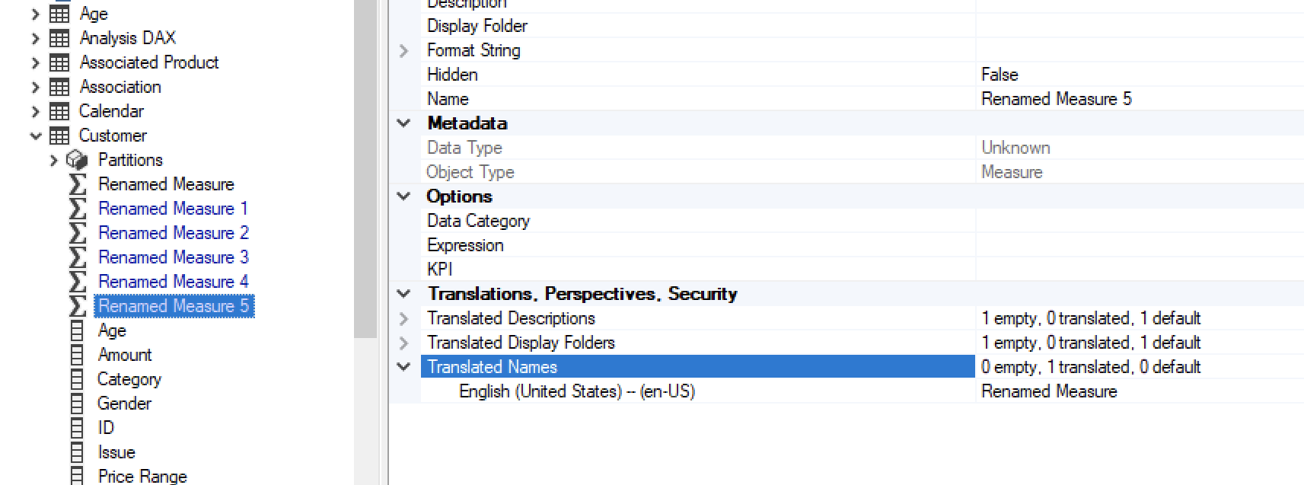This screenshot has width=1304, height=485.
Task: Click the table icon next to Associated Product
Action: point(59,62)
